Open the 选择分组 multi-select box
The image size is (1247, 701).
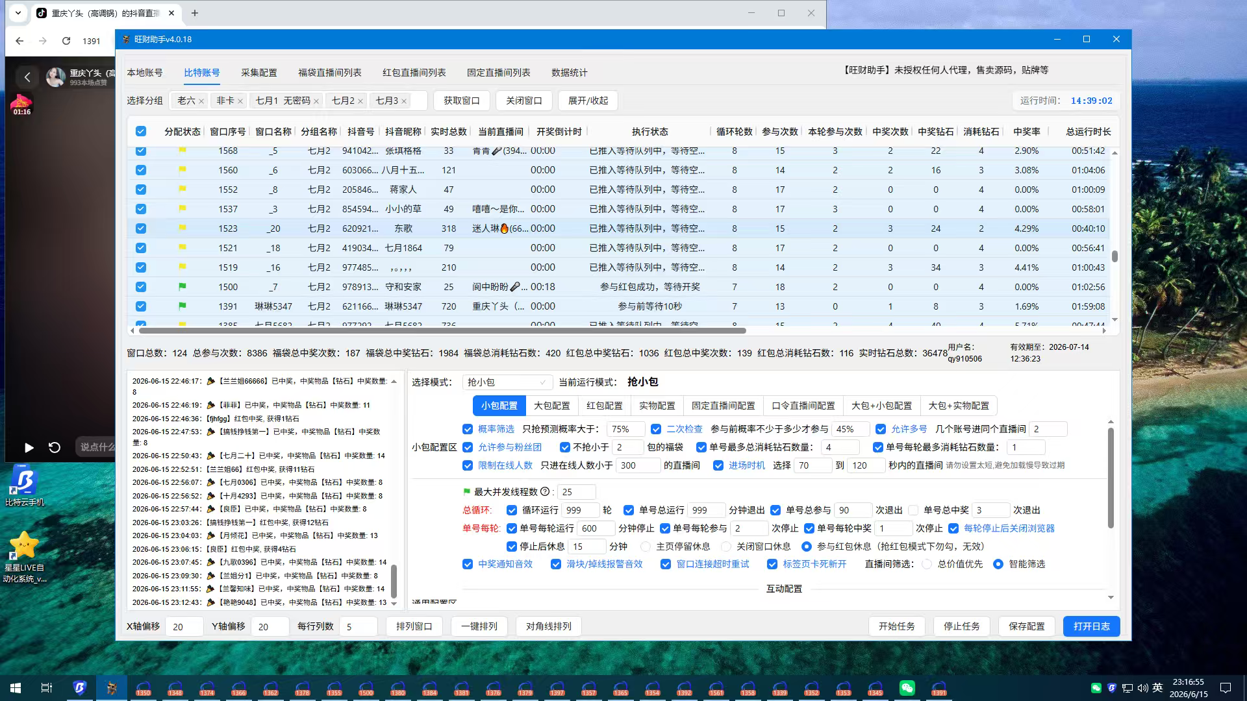(298, 101)
